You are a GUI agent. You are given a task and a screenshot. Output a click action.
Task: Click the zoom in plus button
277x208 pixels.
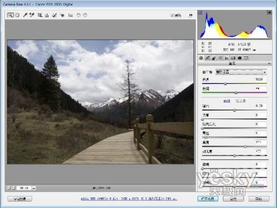(x=13, y=188)
